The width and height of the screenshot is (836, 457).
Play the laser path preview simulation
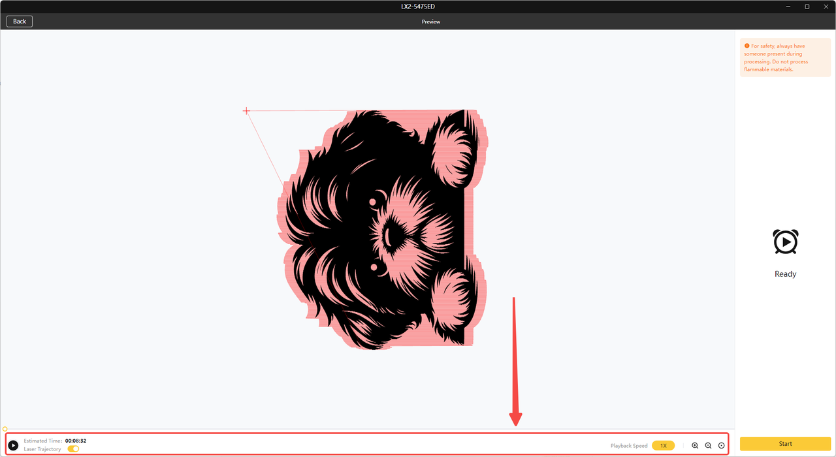click(13, 445)
